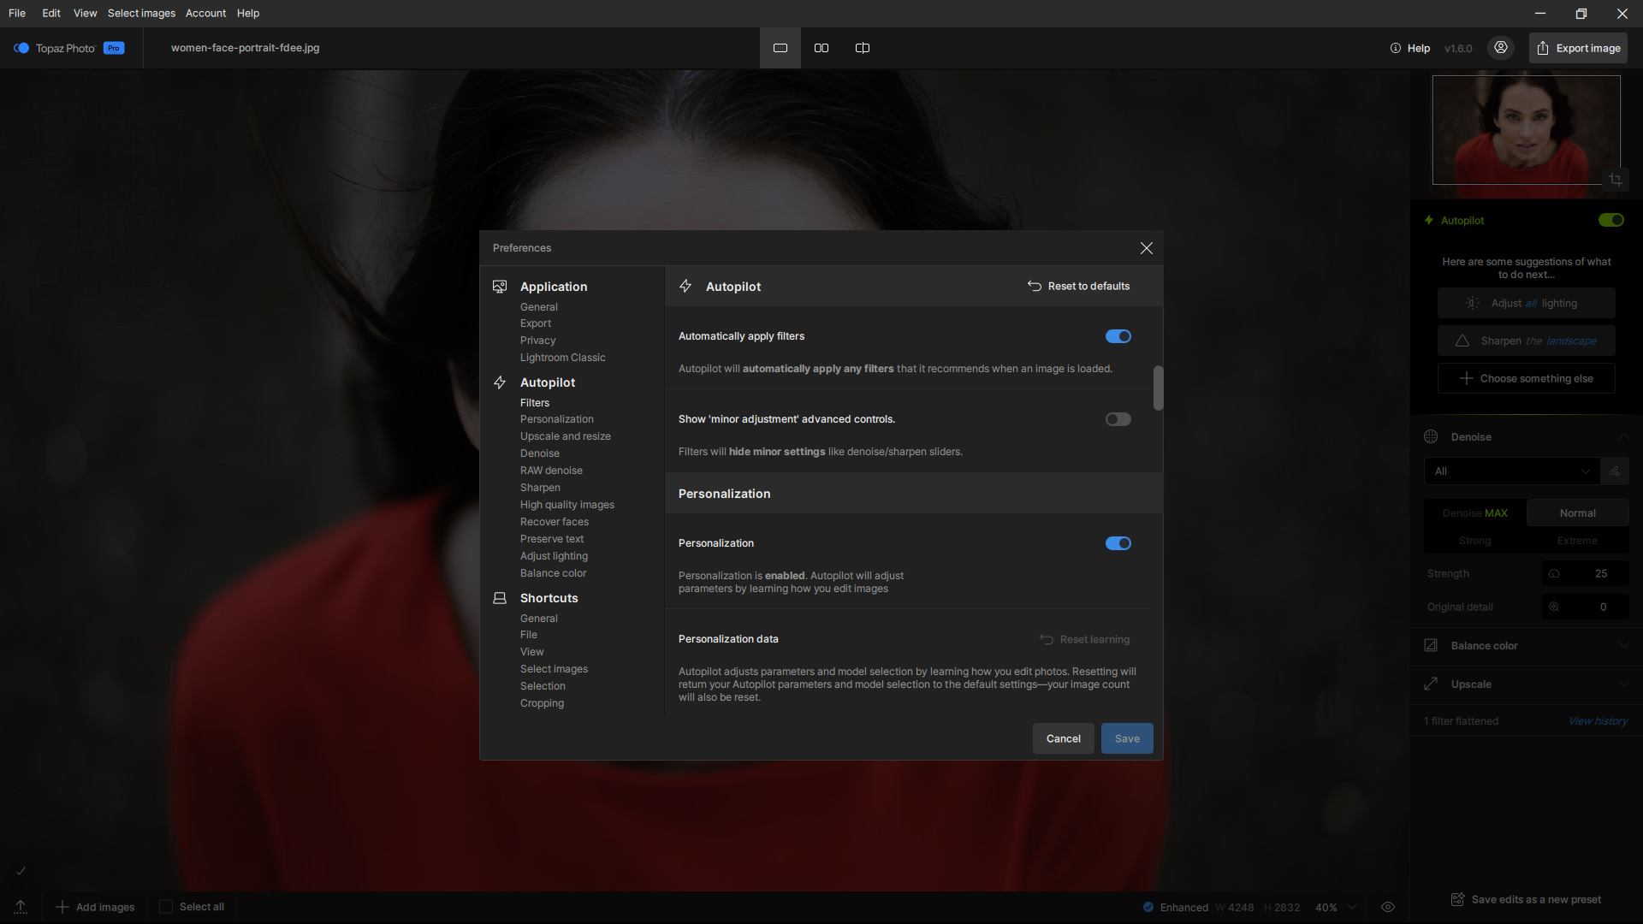Screen dimensions: 1643x924
Task: Open Personalization in Autopilot preferences list
Action: coord(556,419)
